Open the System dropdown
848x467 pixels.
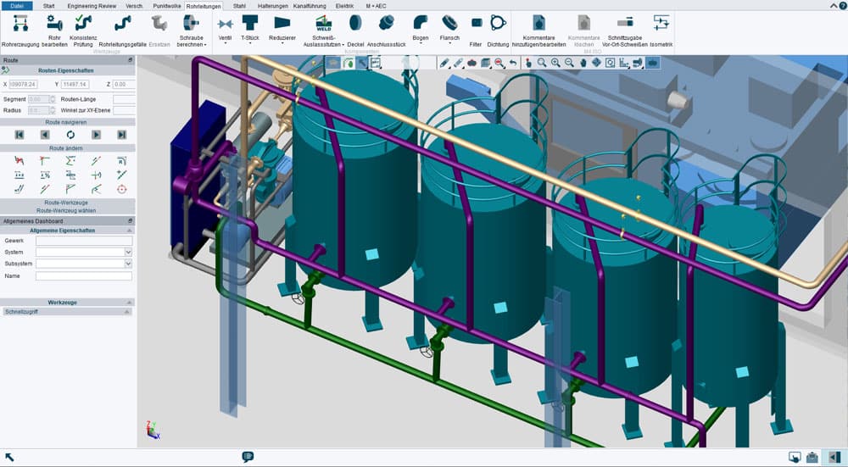click(128, 253)
